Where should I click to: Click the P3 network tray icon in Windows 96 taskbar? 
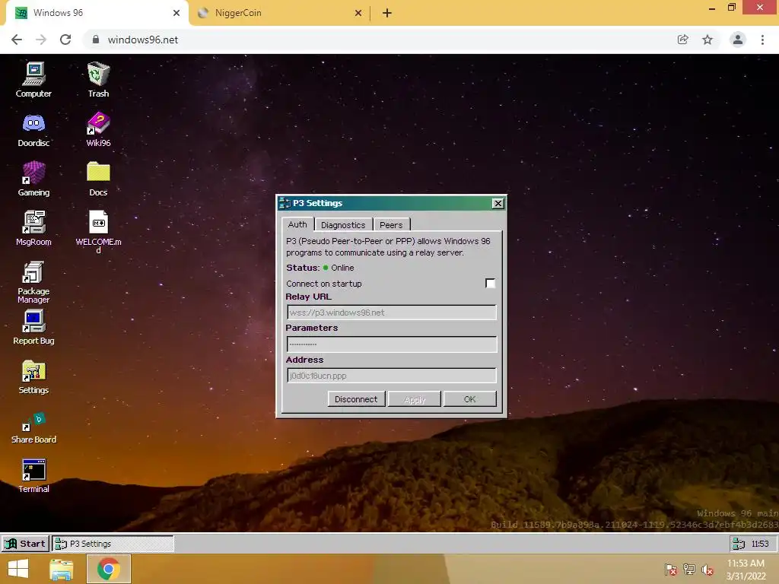(738, 544)
